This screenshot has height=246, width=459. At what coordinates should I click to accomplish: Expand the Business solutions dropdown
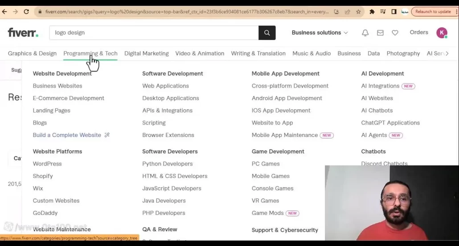(x=320, y=32)
